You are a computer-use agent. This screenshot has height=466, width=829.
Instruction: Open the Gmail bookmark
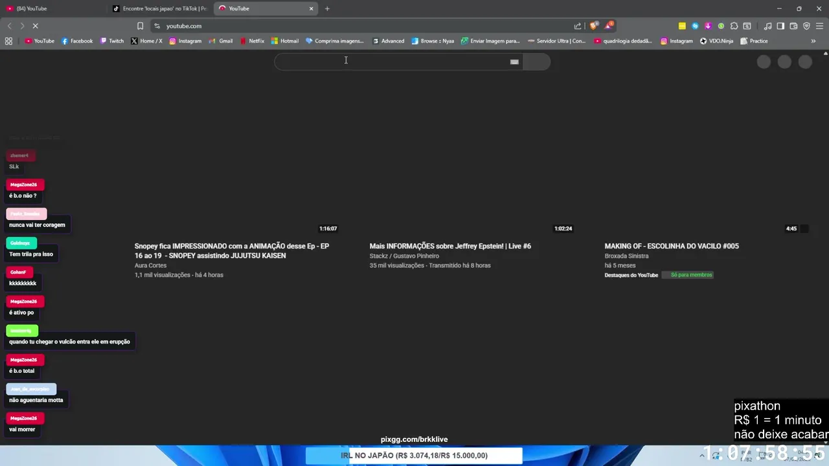(x=221, y=41)
